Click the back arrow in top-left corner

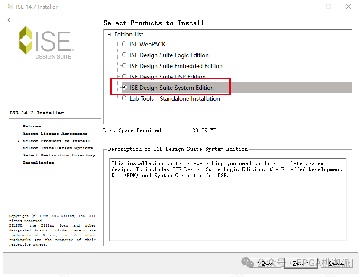[x=10, y=20]
